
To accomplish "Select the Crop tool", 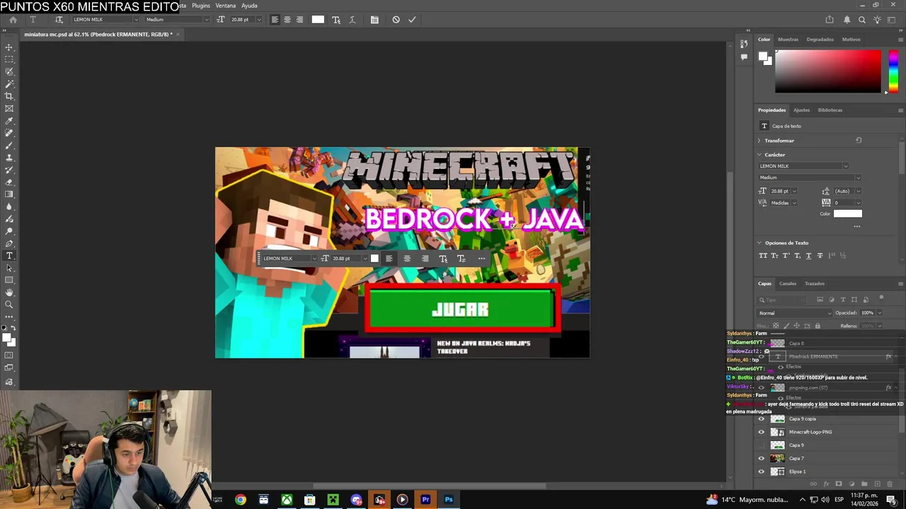I will (9, 96).
